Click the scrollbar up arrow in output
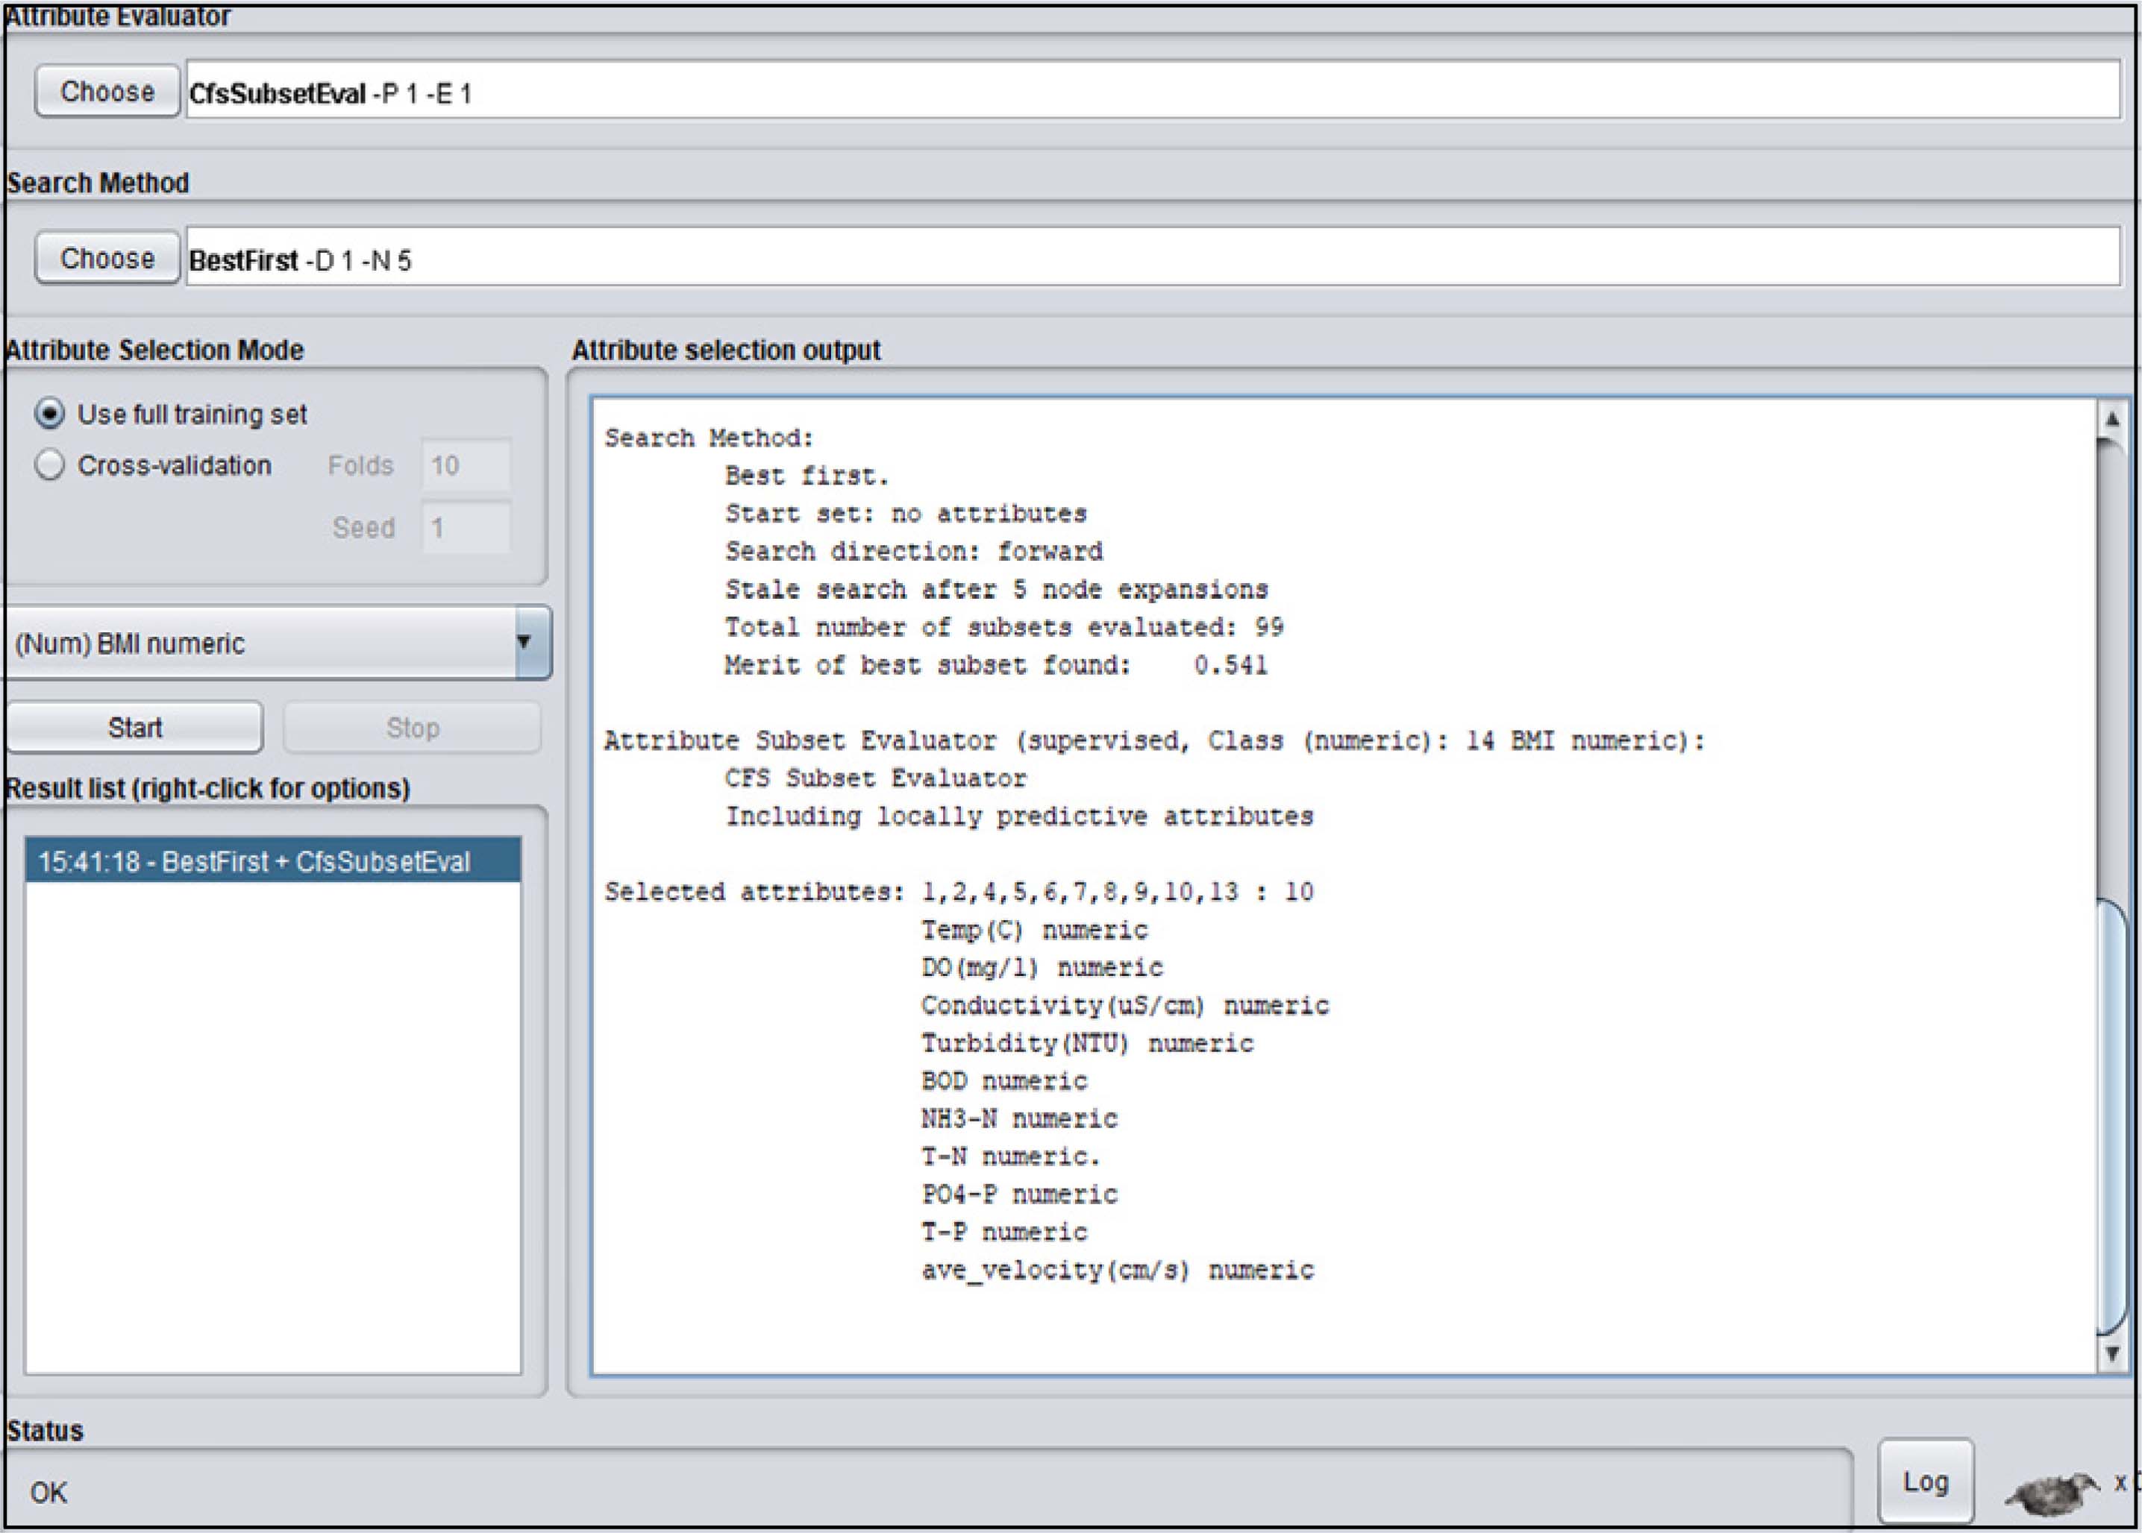The height and width of the screenshot is (1533, 2142). [2111, 418]
